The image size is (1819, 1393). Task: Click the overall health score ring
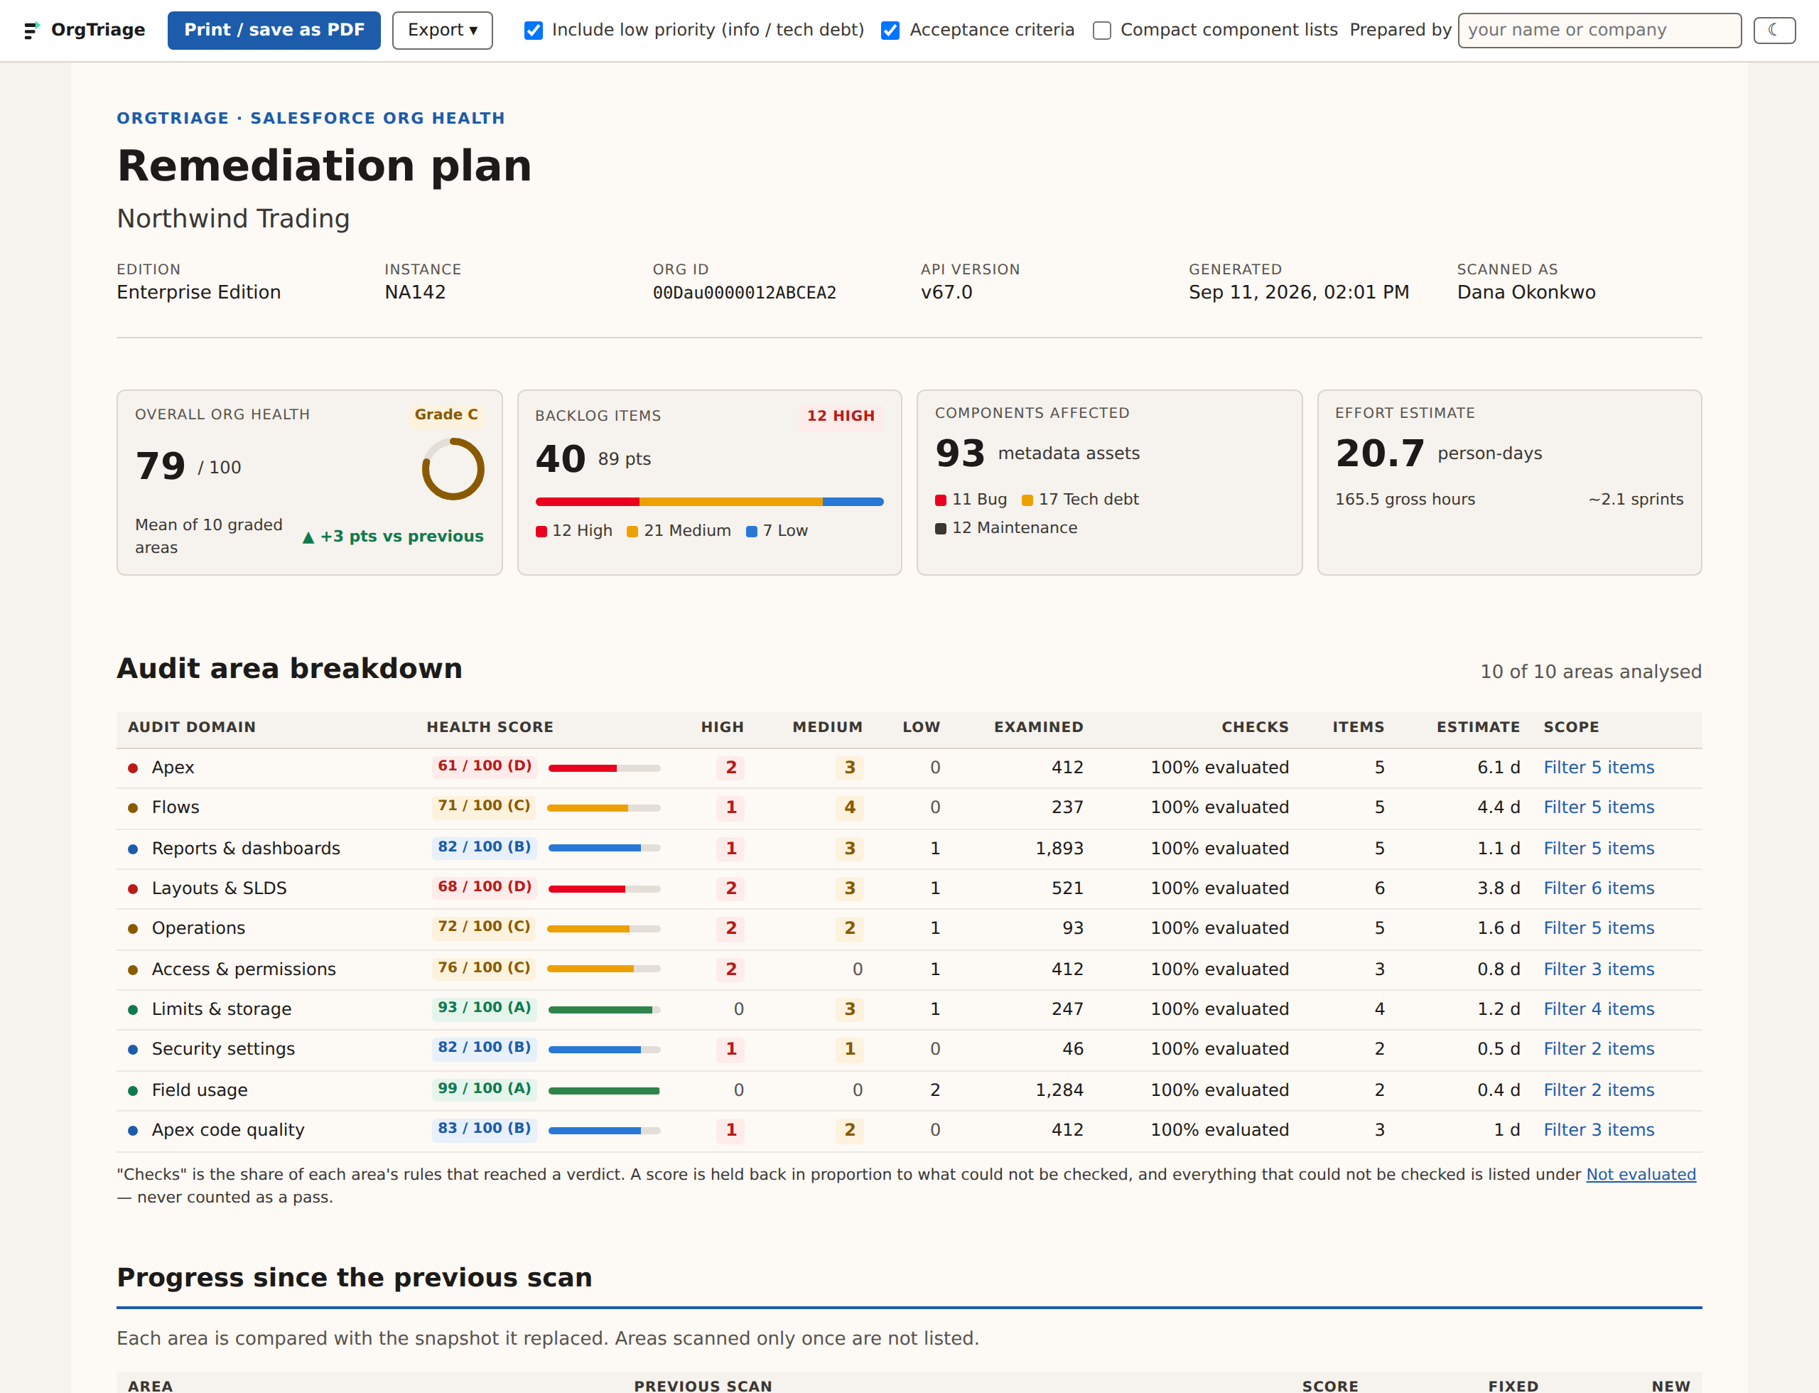[x=453, y=469]
